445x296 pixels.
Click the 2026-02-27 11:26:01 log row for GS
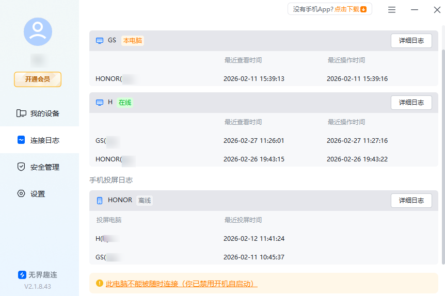coord(253,140)
